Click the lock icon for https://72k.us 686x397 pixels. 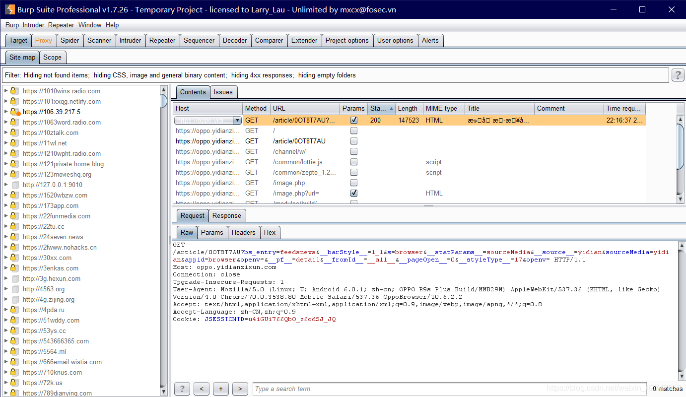(x=14, y=383)
